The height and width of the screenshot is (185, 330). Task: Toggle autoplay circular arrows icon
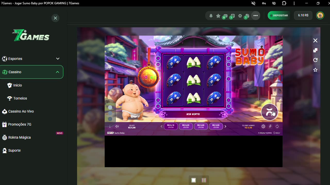(x=277, y=126)
